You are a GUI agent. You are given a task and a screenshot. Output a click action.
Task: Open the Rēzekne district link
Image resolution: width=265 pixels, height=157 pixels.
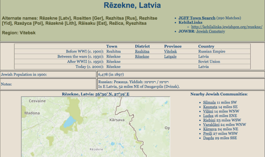pyautogui.click(x=142, y=56)
